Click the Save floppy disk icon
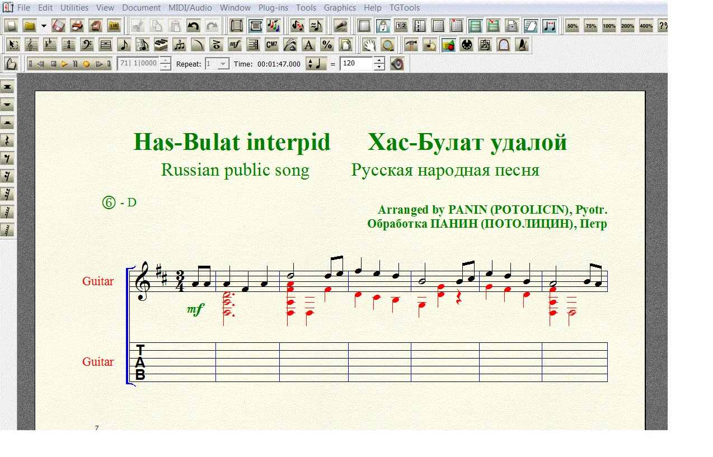 (59, 26)
